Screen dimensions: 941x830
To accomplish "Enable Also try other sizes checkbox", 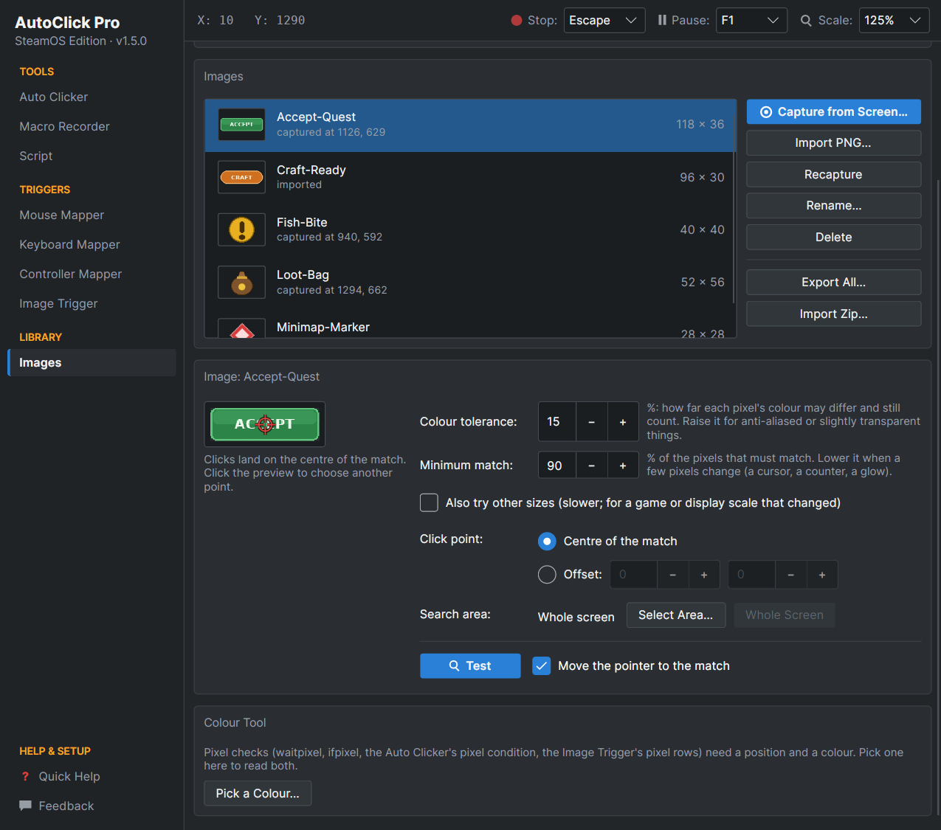I will point(429,503).
